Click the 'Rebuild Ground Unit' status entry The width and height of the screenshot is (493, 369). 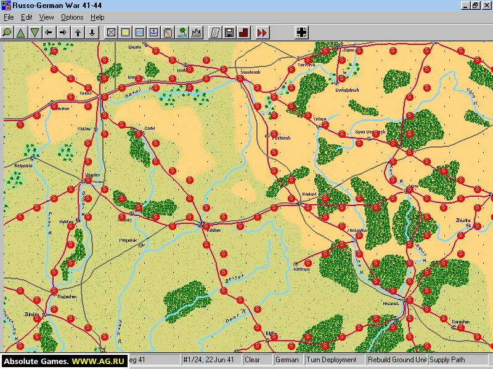(397, 360)
